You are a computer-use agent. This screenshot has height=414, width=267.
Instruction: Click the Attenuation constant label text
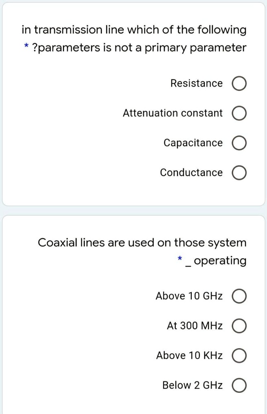[172, 113]
